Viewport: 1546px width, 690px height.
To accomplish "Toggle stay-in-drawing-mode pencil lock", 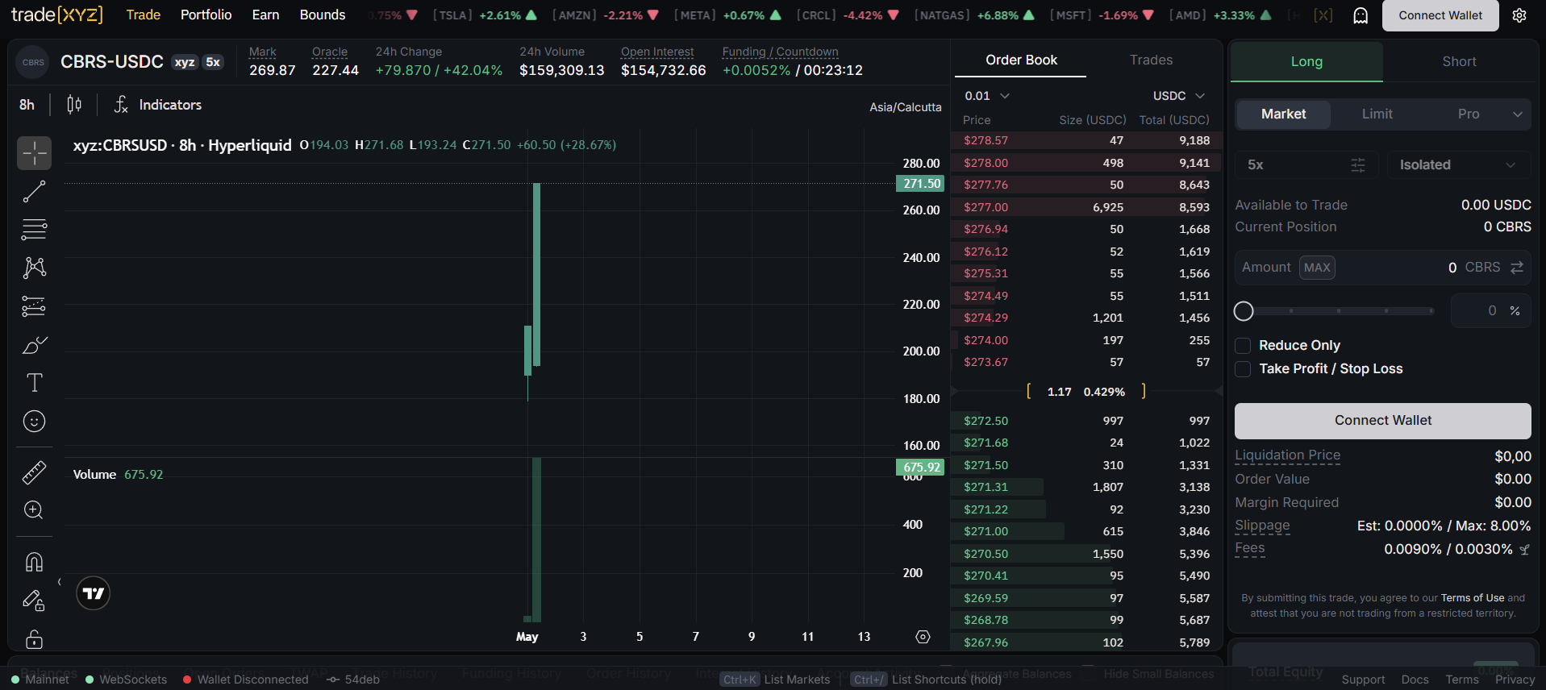I will coord(34,601).
